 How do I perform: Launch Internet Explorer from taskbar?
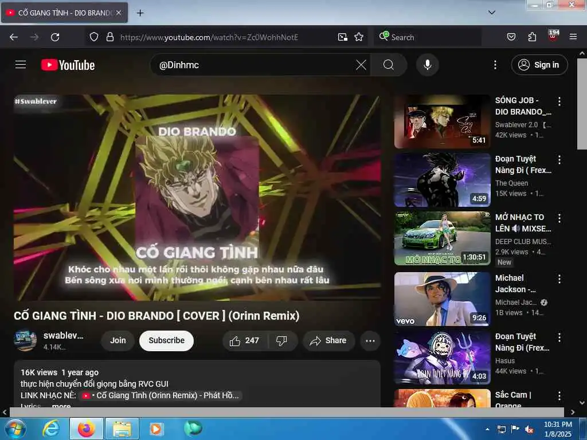[51, 429]
